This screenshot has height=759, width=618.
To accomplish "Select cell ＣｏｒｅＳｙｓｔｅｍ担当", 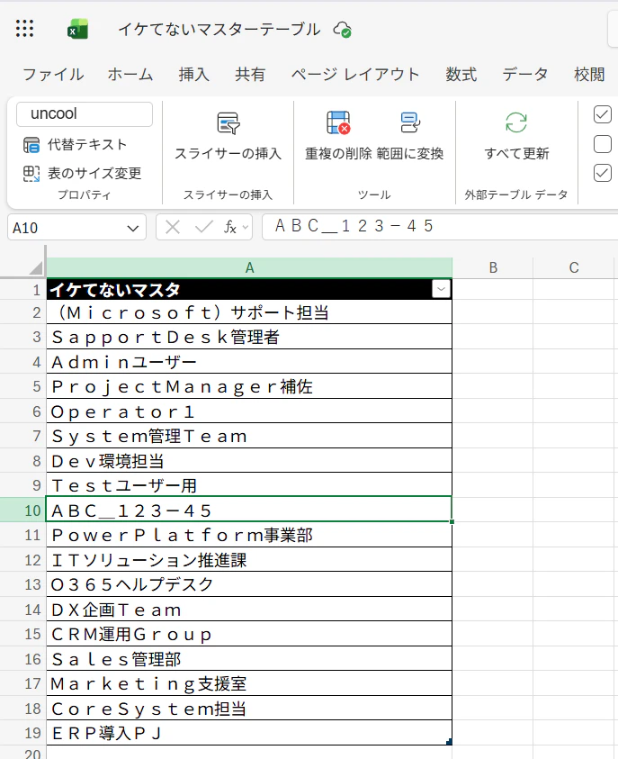I will (249, 709).
